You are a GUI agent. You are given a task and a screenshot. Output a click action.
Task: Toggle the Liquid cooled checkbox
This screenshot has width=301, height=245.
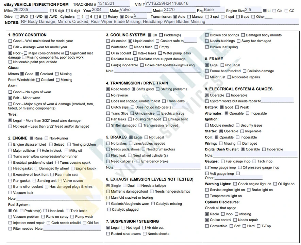[x=130, y=41]
